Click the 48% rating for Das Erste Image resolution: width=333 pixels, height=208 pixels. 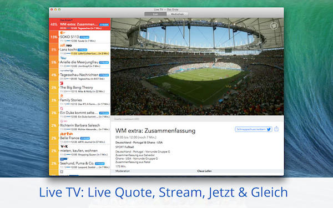coord(54,24)
